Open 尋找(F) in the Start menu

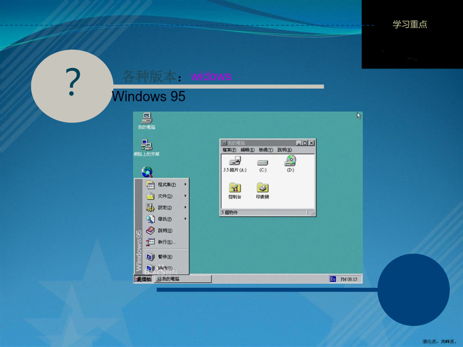point(166,219)
